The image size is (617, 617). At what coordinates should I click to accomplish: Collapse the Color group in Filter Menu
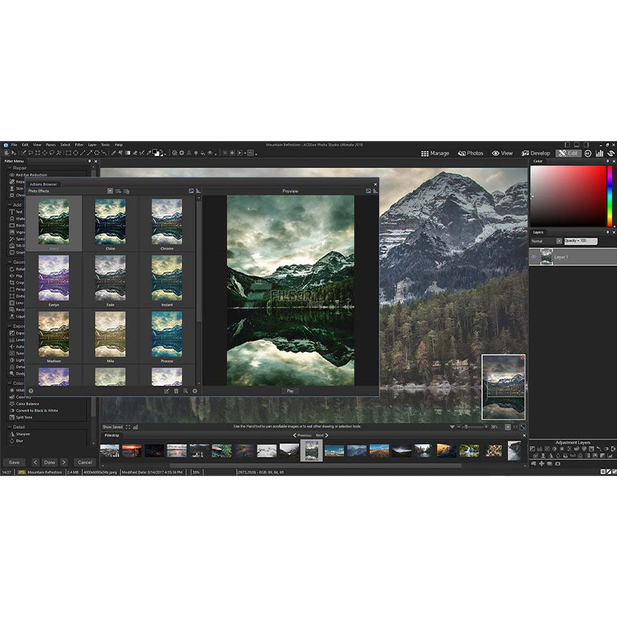pos(9,382)
